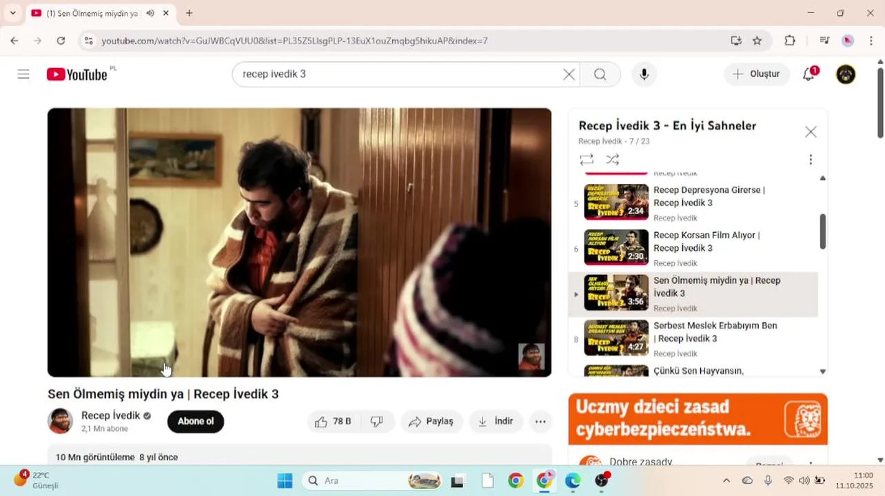This screenshot has width=885, height=496.
Task: Open Chrome profile avatar
Action: pyautogui.click(x=848, y=41)
